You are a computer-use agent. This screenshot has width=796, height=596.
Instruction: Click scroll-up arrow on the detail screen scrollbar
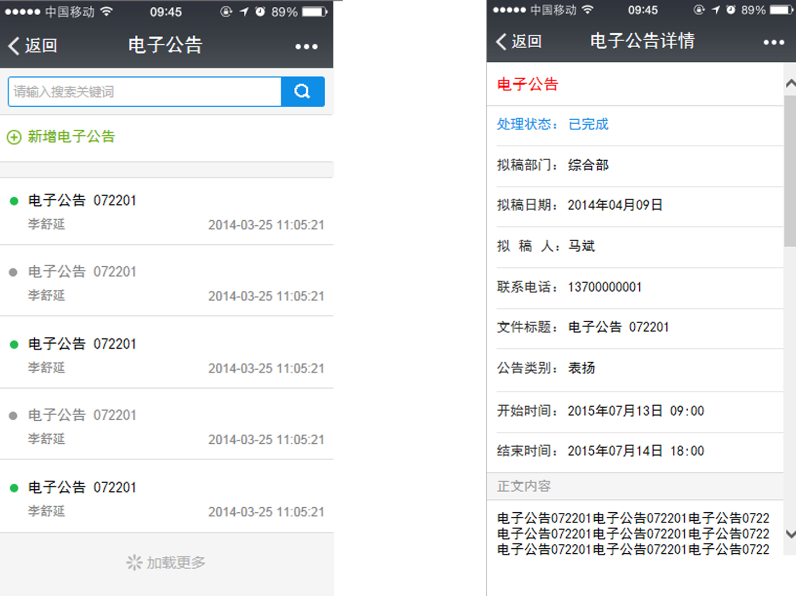790,84
